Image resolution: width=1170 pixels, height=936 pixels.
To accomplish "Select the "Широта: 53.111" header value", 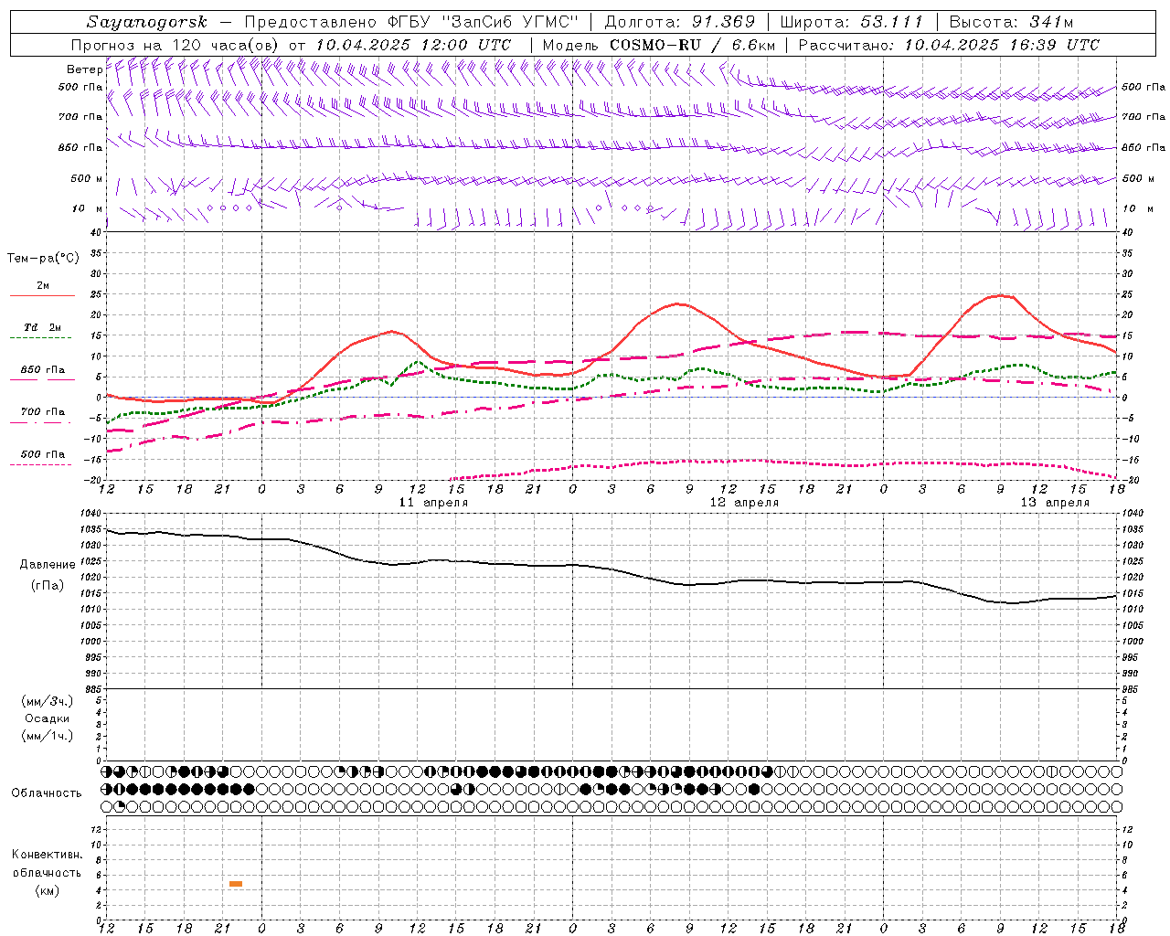I will coord(852,22).
